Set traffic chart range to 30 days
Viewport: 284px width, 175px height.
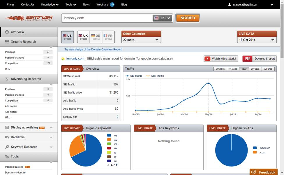click(x=220, y=69)
